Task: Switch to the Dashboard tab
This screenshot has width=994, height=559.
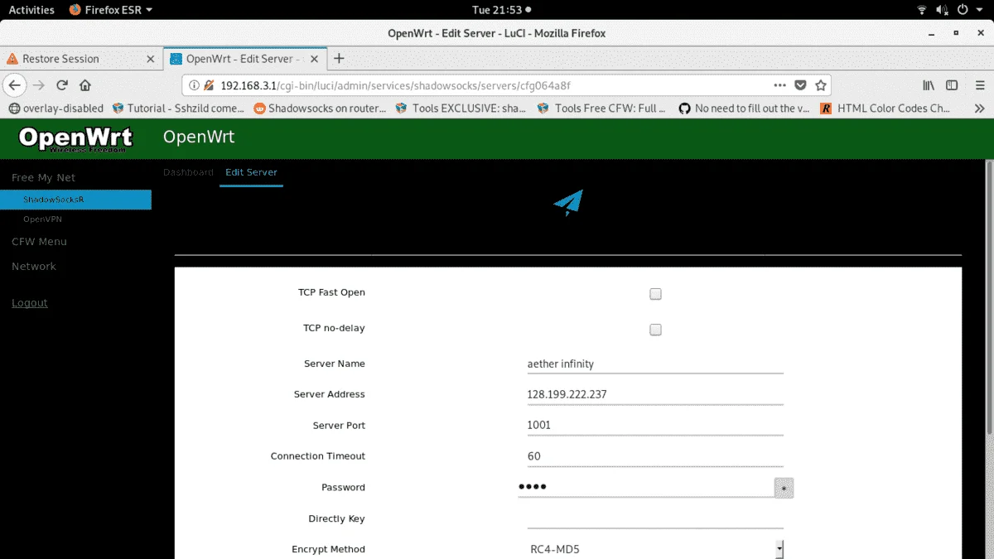Action: [188, 172]
